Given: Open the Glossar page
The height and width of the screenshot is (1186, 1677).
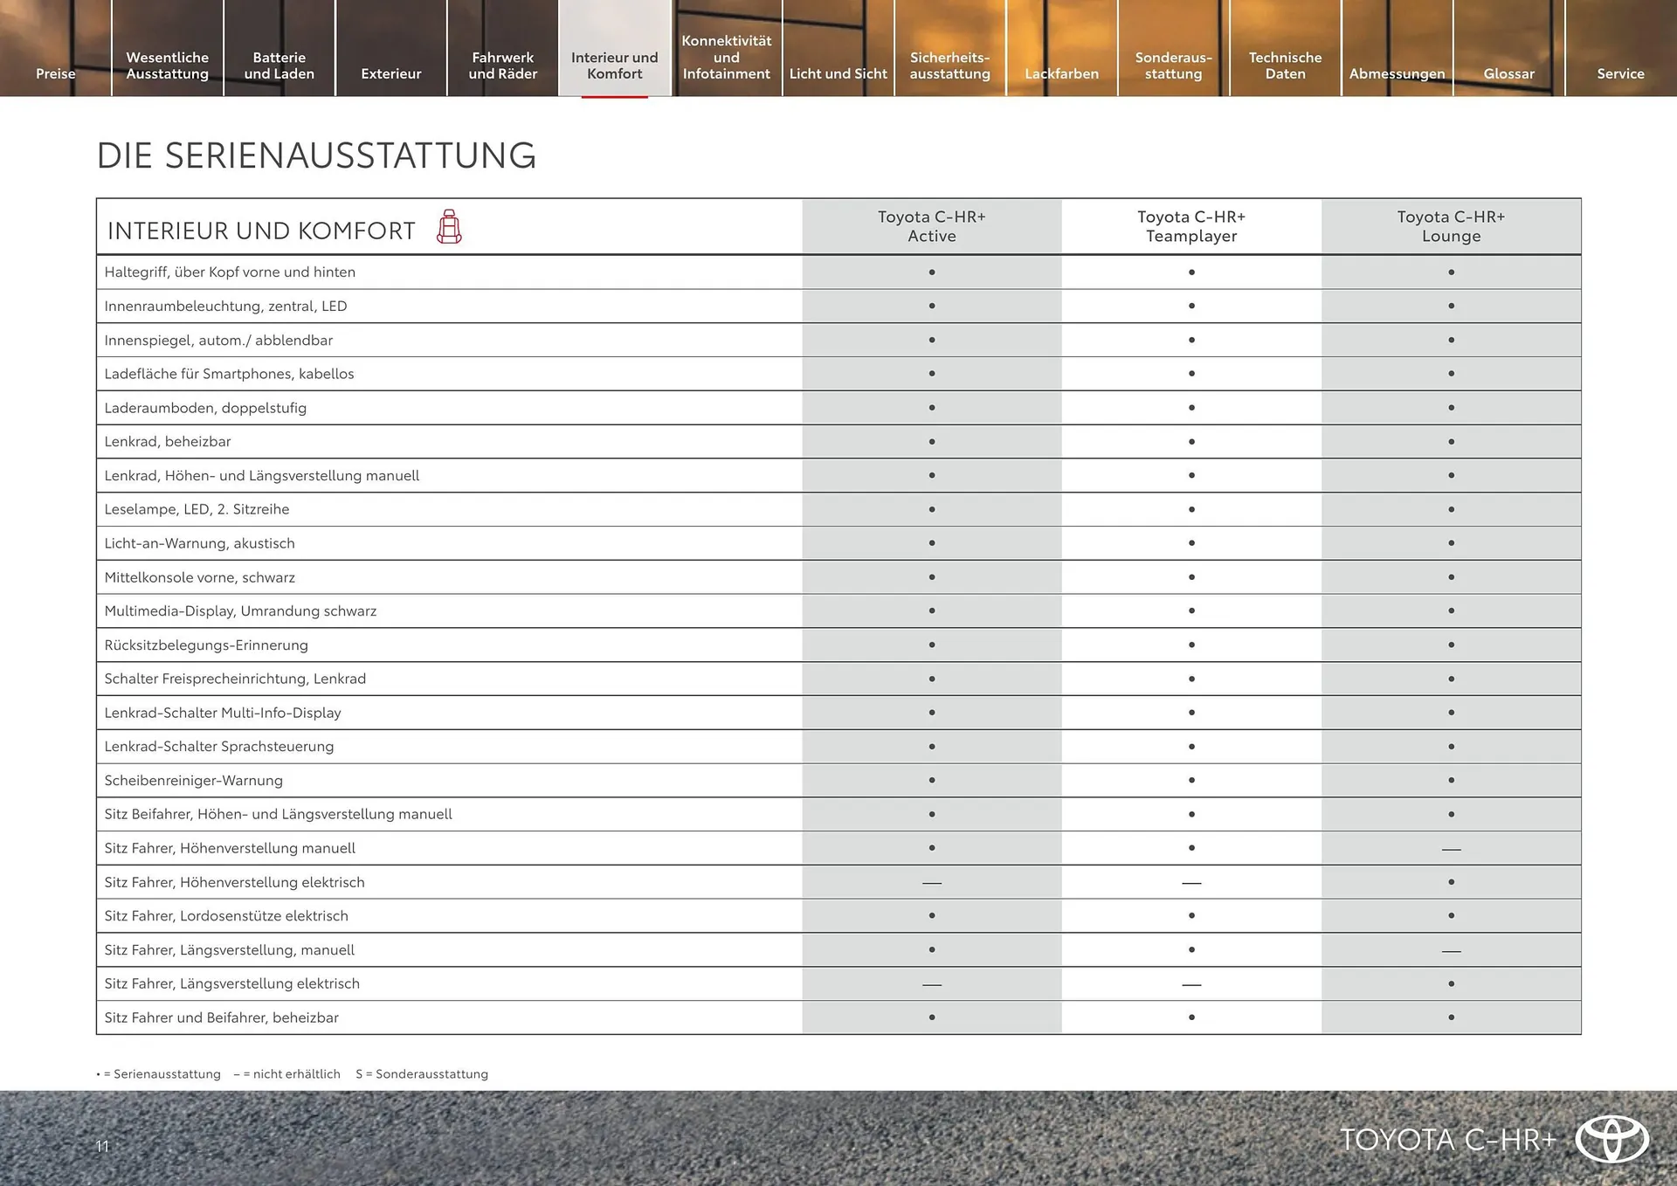Looking at the screenshot, I should (1508, 73).
